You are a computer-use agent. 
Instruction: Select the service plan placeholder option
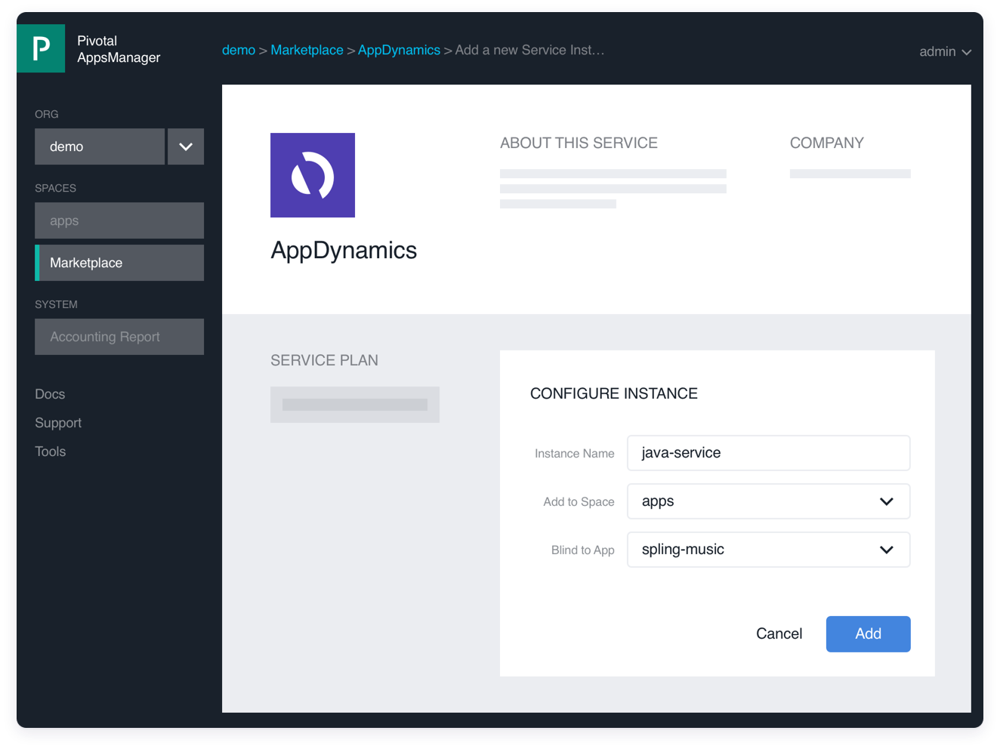click(355, 405)
